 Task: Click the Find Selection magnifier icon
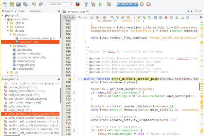(112, 17)
